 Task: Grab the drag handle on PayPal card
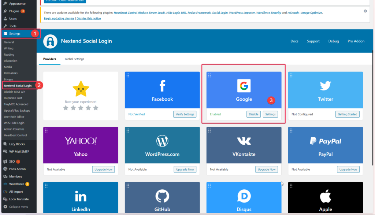coord(291,131)
